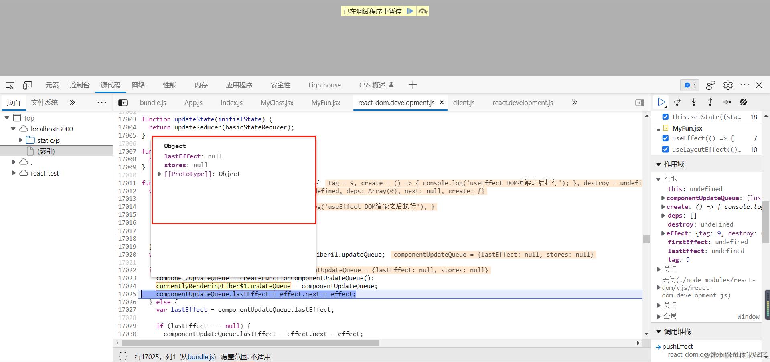Switch to the 网络 tab
Image resolution: width=770 pixels, height=362 pixels.
pos(138,85)
